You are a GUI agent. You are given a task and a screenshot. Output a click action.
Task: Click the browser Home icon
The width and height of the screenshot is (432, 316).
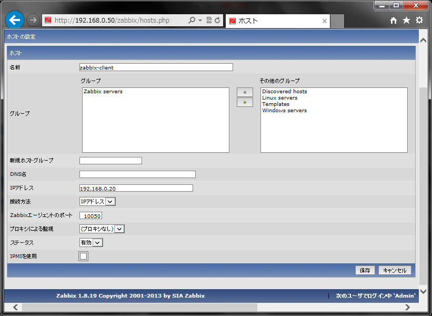click(x=394, y=20)
